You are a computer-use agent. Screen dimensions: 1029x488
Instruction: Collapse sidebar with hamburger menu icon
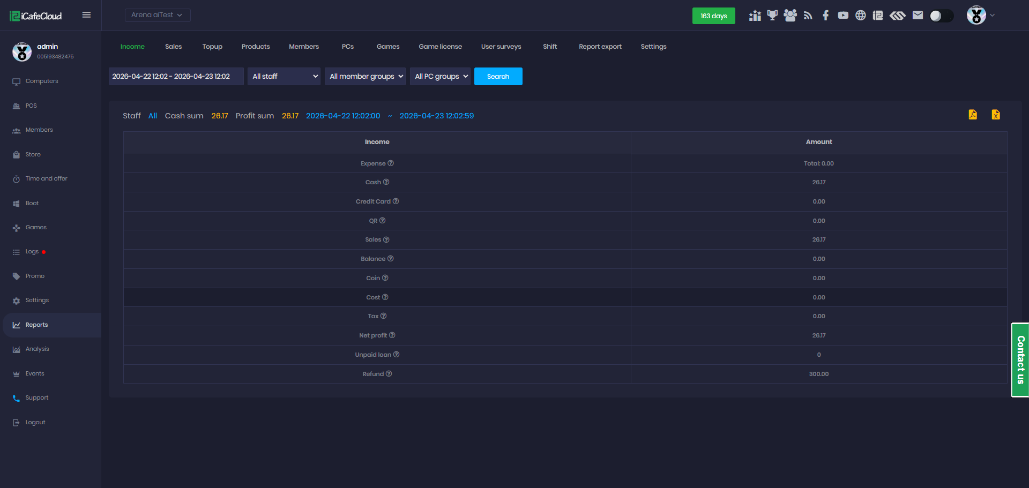click(86, 15)
